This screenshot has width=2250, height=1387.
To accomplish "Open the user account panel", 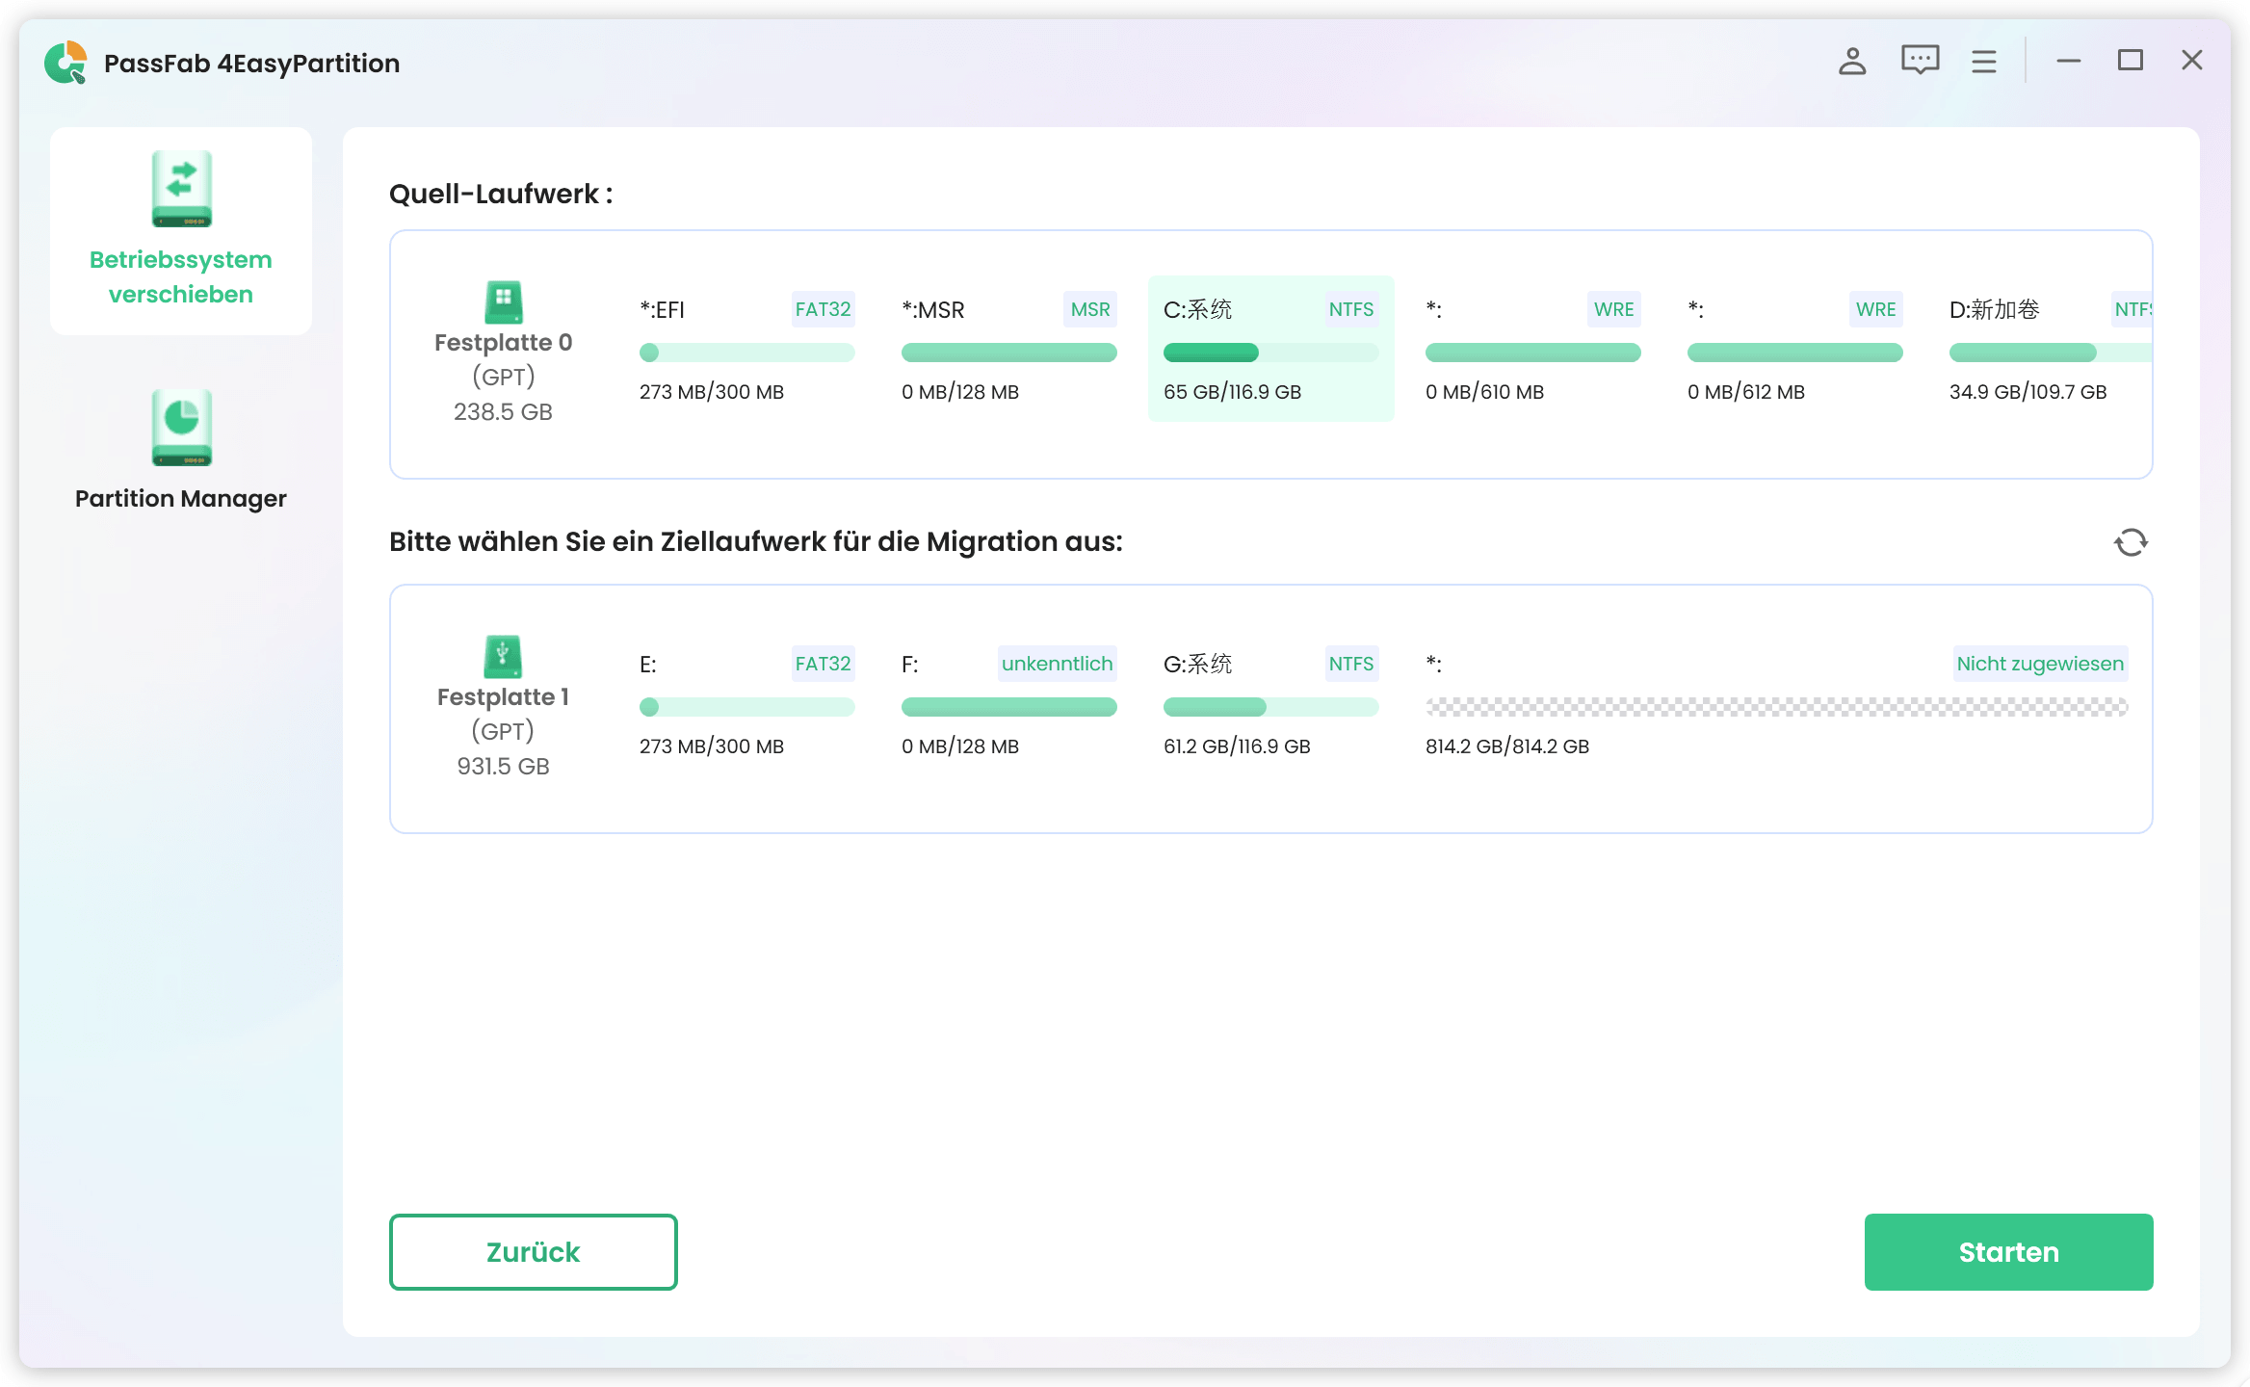I will (1851, 60).
